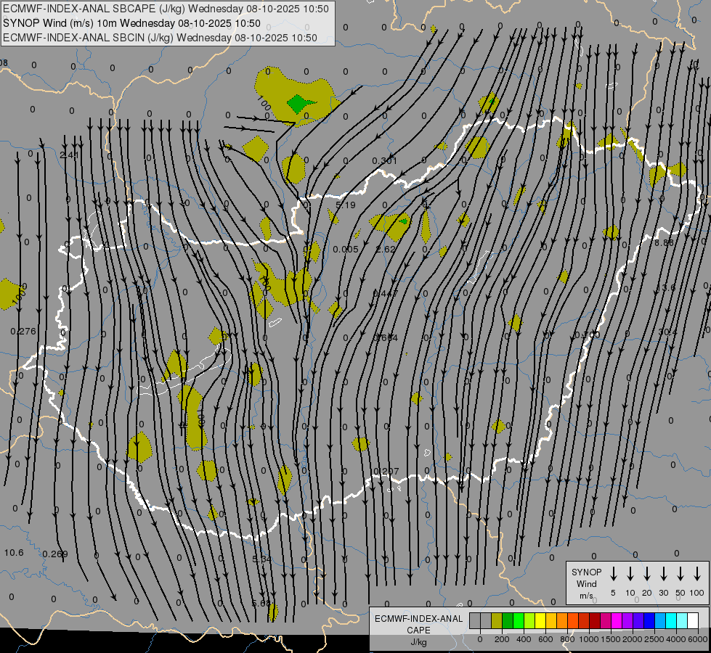The width and height of the screenshot is (711, 653).
Task: Click the SYNOP Wind m/s legend label
Action: click(x=586, y=583)
